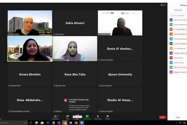The width and height of the screenshot is (187, 125).
Task: Open the Chat panel
Action: pos(77,117)
